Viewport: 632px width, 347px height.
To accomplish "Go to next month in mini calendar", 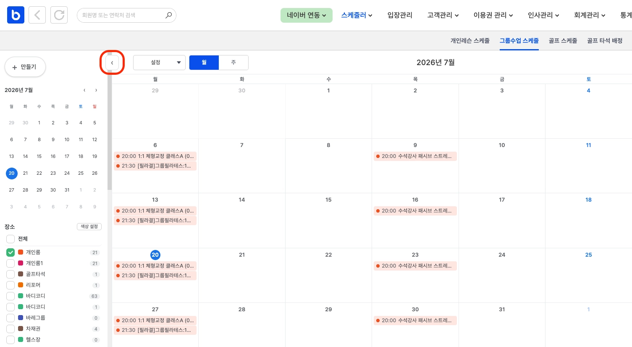I will 96,90.
